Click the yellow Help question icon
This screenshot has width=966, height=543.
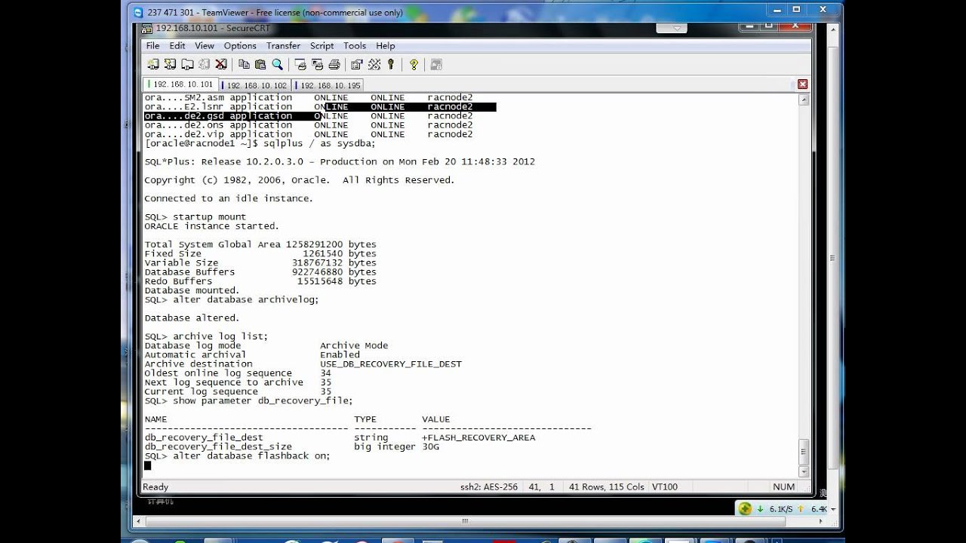point(414,65)
